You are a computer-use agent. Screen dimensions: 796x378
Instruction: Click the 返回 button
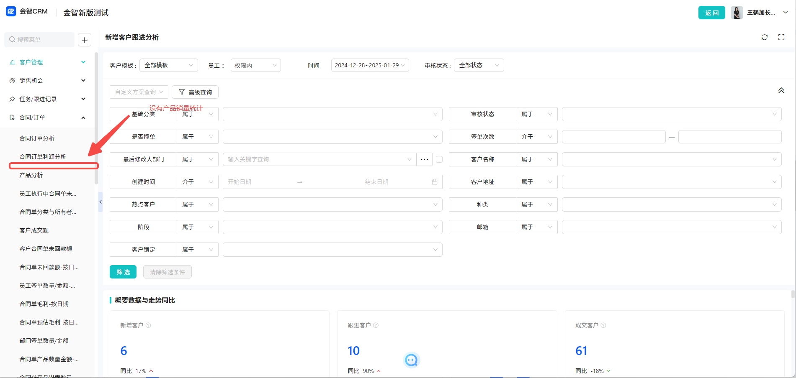coord(711,13)
